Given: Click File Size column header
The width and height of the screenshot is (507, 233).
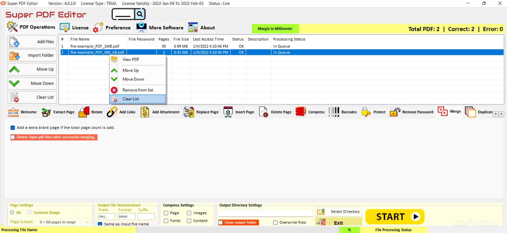Looking at the screenshot, I should [x=181, y=39].
